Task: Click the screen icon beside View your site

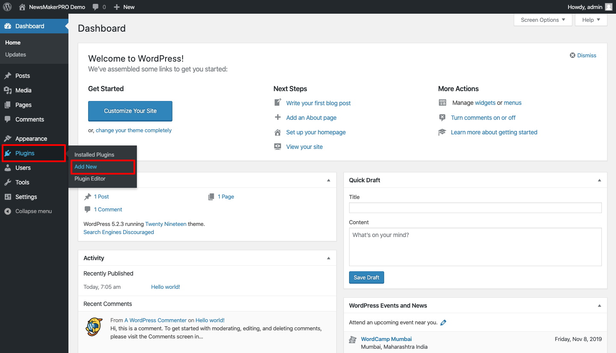Action: [278, 146]
